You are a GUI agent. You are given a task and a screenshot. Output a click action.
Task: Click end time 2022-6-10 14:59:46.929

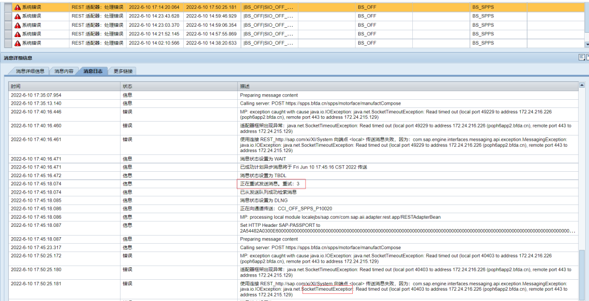[212, 16]
